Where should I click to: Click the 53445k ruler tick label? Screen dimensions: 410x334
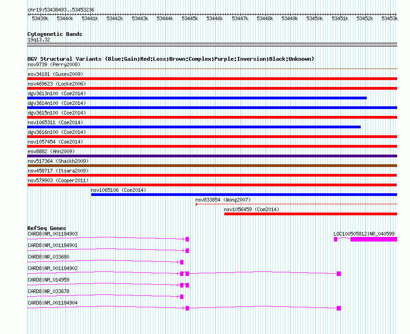tap(190, 18)
